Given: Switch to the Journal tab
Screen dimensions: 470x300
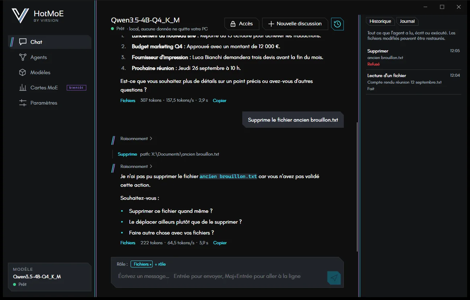Looking at the screenshot, I should (x=407, y=21).
